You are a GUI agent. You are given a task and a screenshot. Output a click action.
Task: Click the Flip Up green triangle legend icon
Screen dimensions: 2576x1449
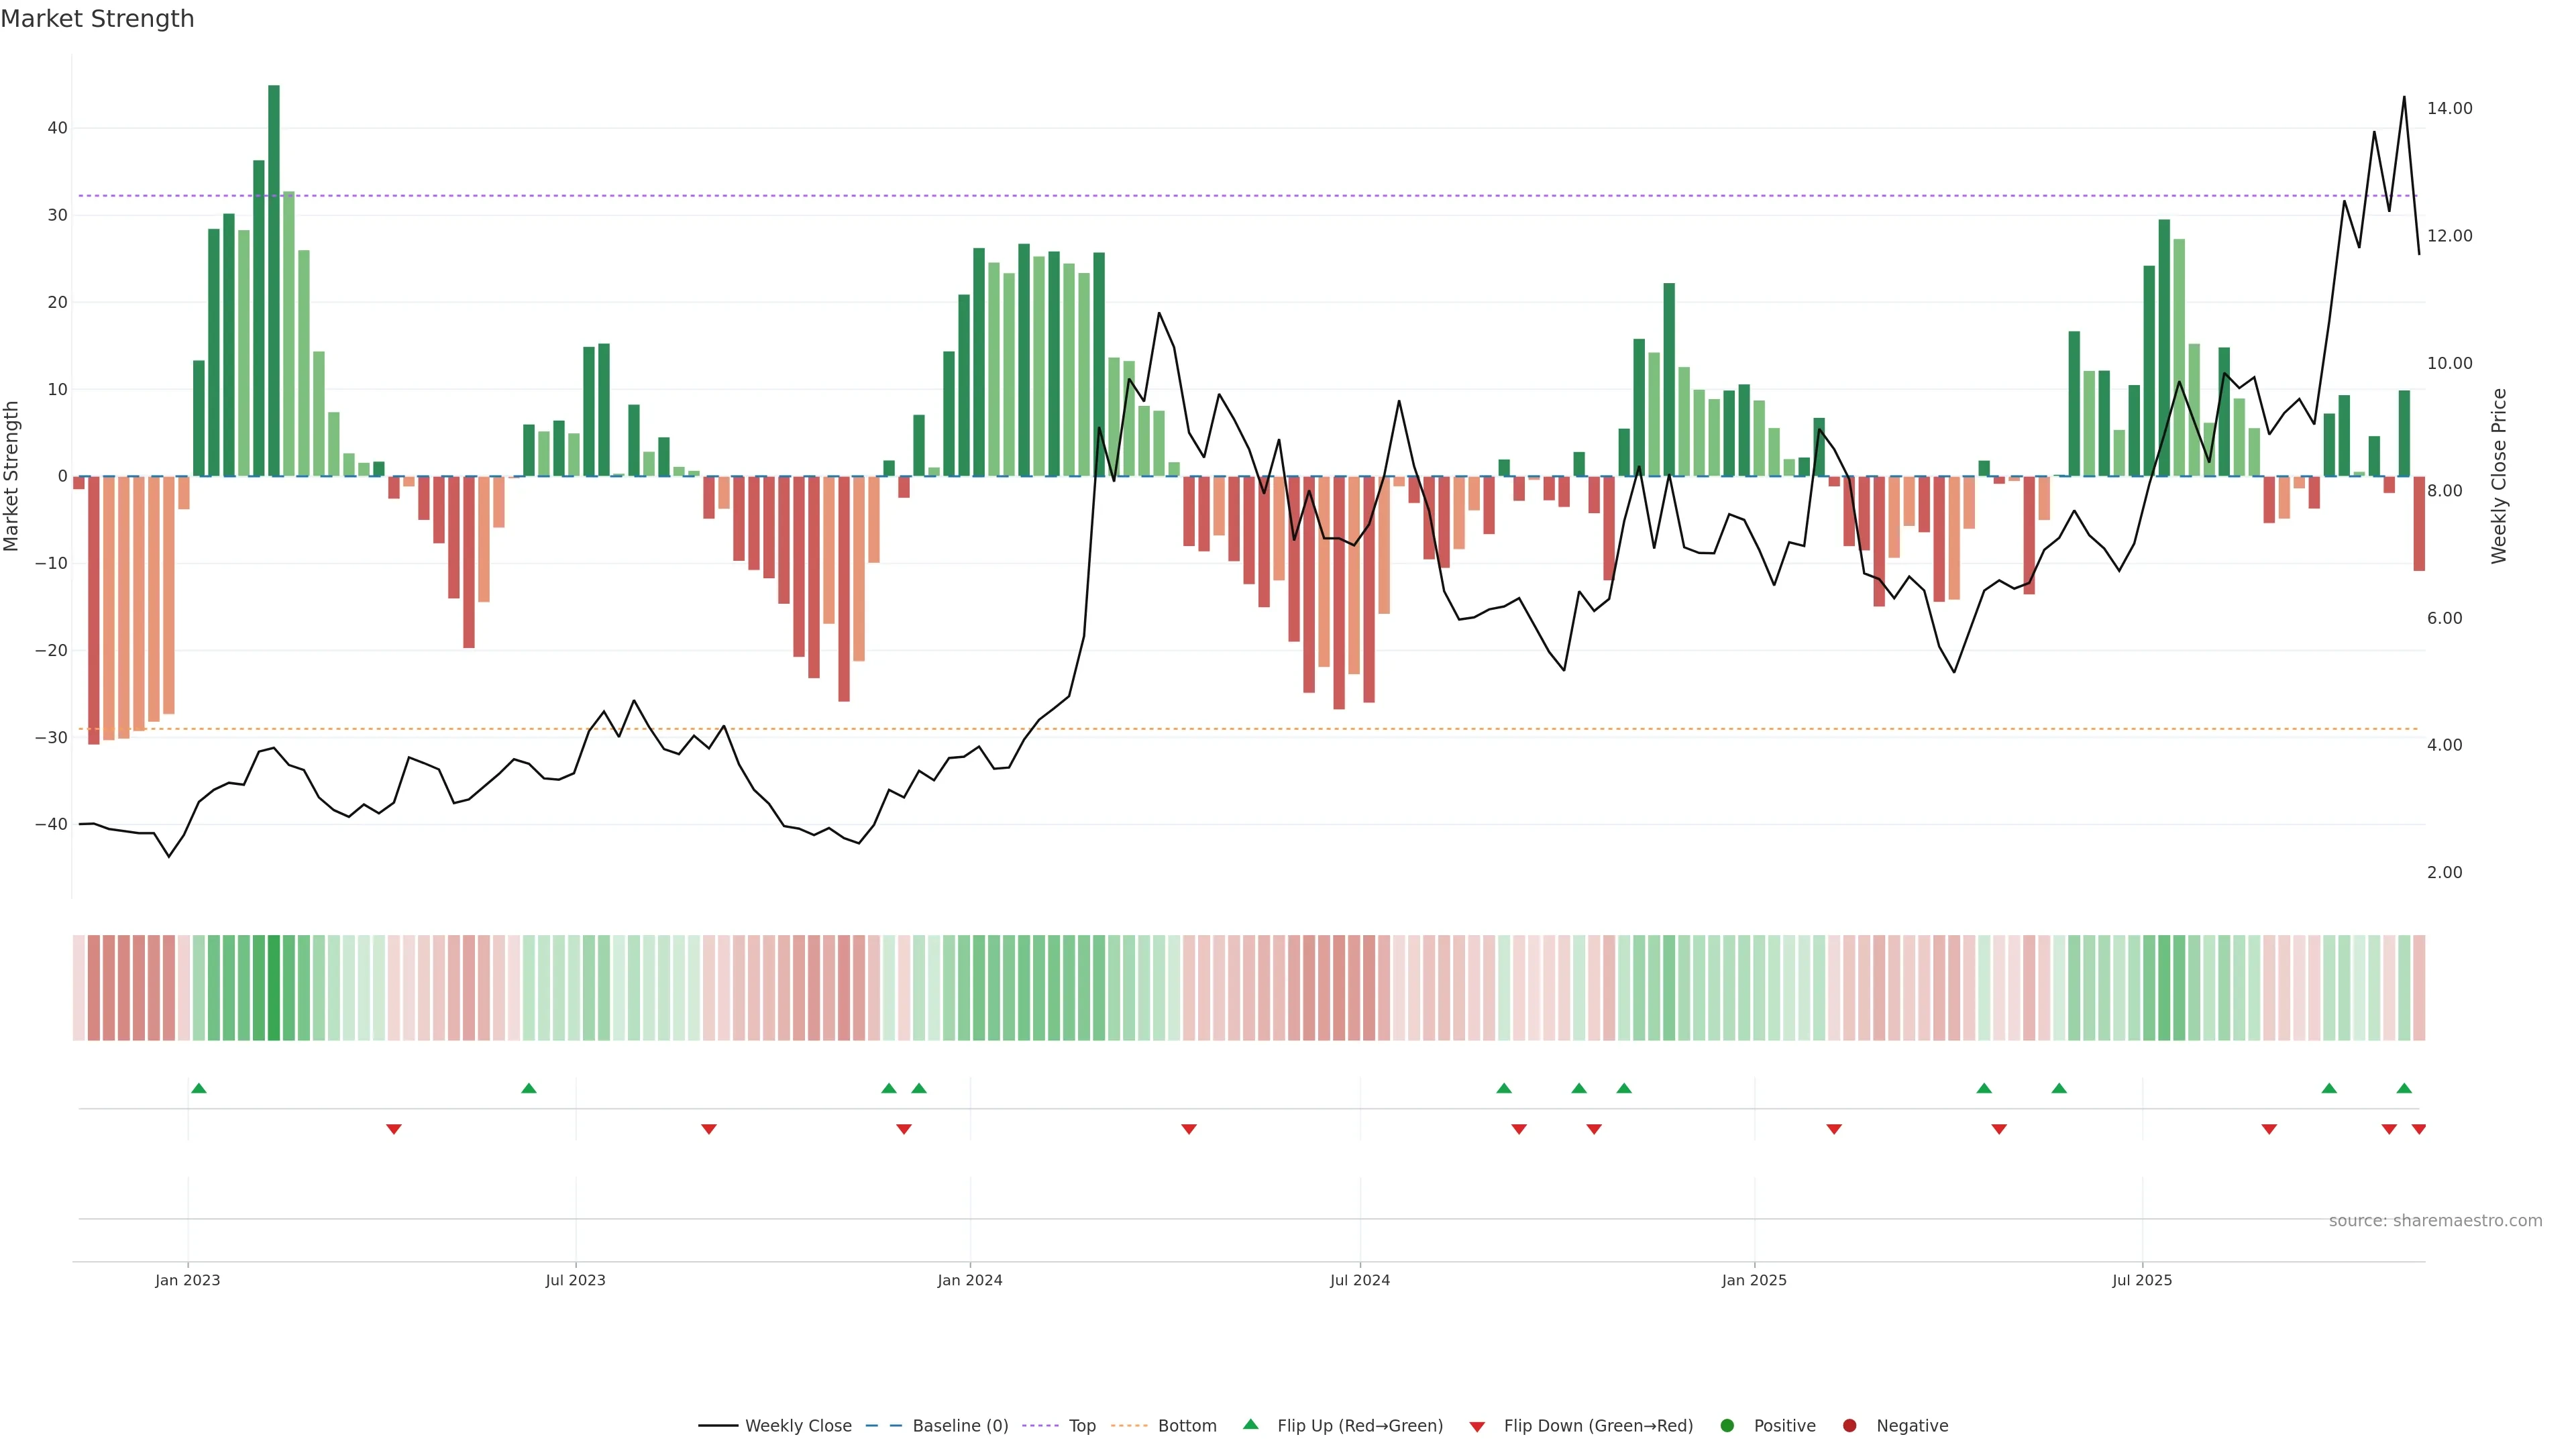1250,1424
